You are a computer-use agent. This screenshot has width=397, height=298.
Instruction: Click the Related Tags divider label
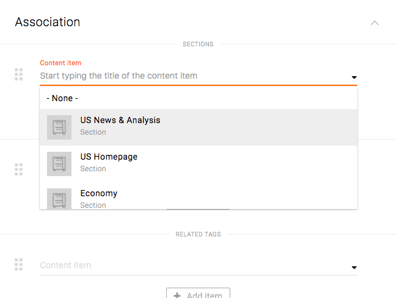(x=198, y=234)
